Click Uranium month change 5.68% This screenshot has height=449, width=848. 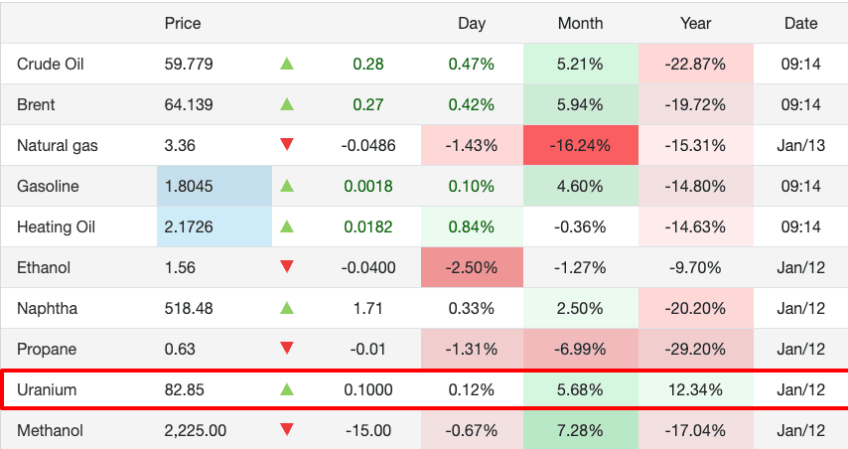pyautogui.click(x=580, y=389)
